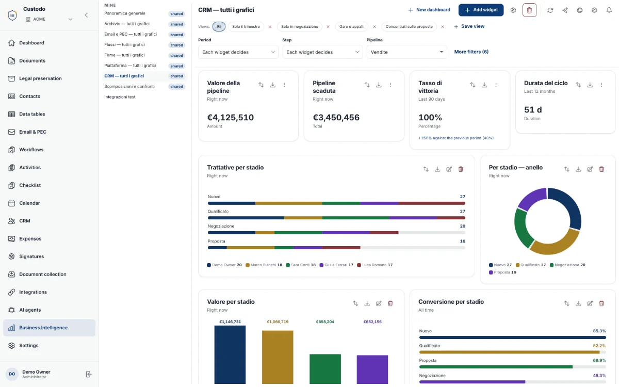Image resolution: width=619 pixels, height=387 pixels.
Task: Edit the Valore per stadio widget
Action: [x=379, y=303]
